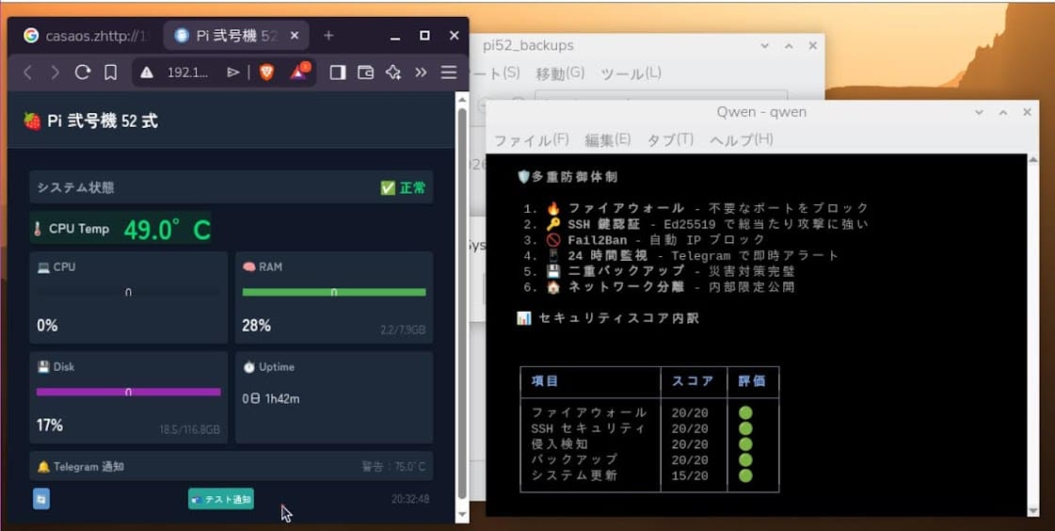Switch to the casaos browser tab

[85, 36]
